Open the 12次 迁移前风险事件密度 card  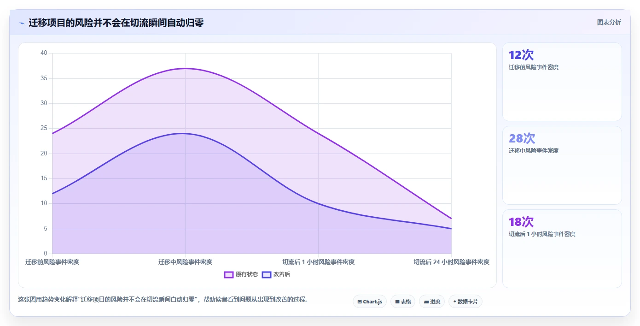point(562,82)
